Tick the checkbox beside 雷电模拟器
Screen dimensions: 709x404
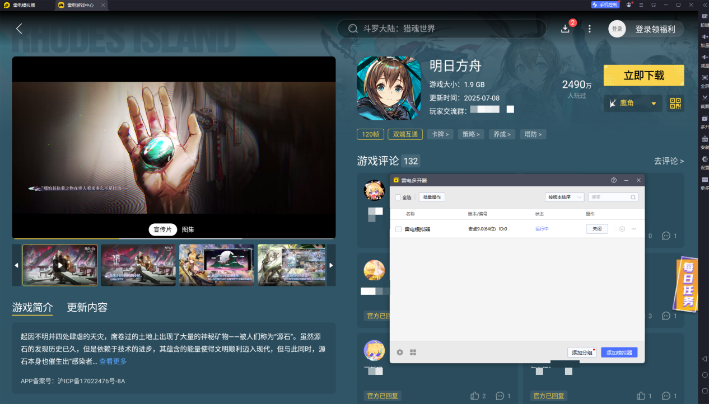pos(398,229)
